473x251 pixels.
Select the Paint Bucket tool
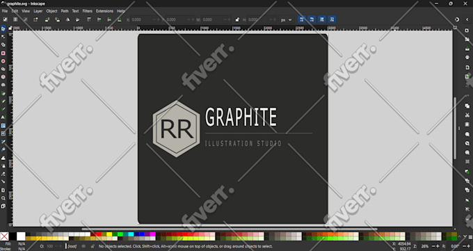coord(3,149)
